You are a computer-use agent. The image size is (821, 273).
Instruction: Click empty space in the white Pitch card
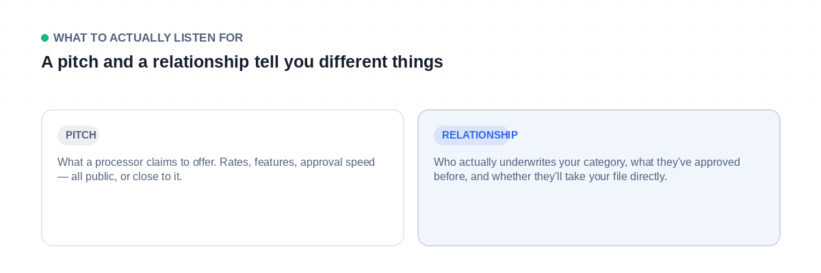pyautogui.click(x=222, y=215)
